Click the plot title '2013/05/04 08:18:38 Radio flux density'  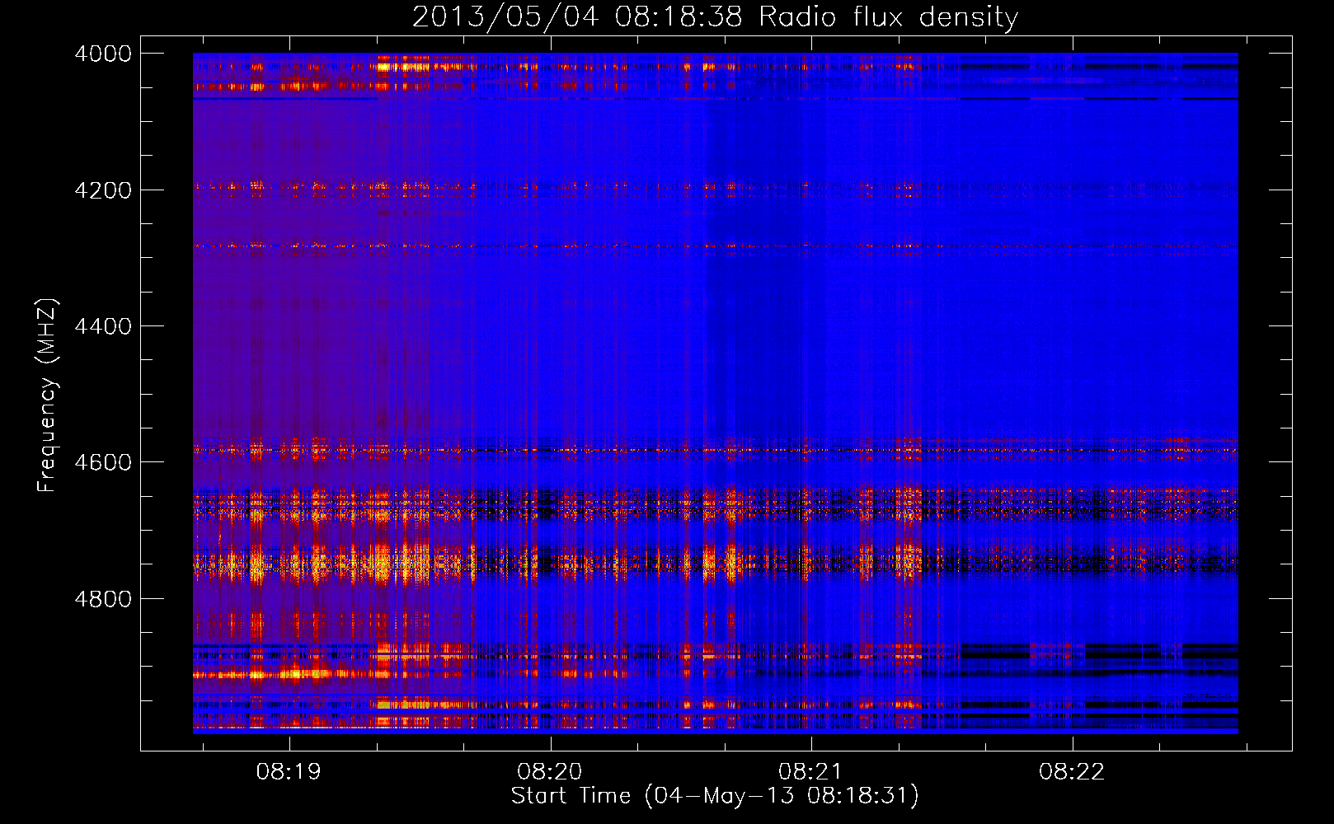click(x=715, y=17)
